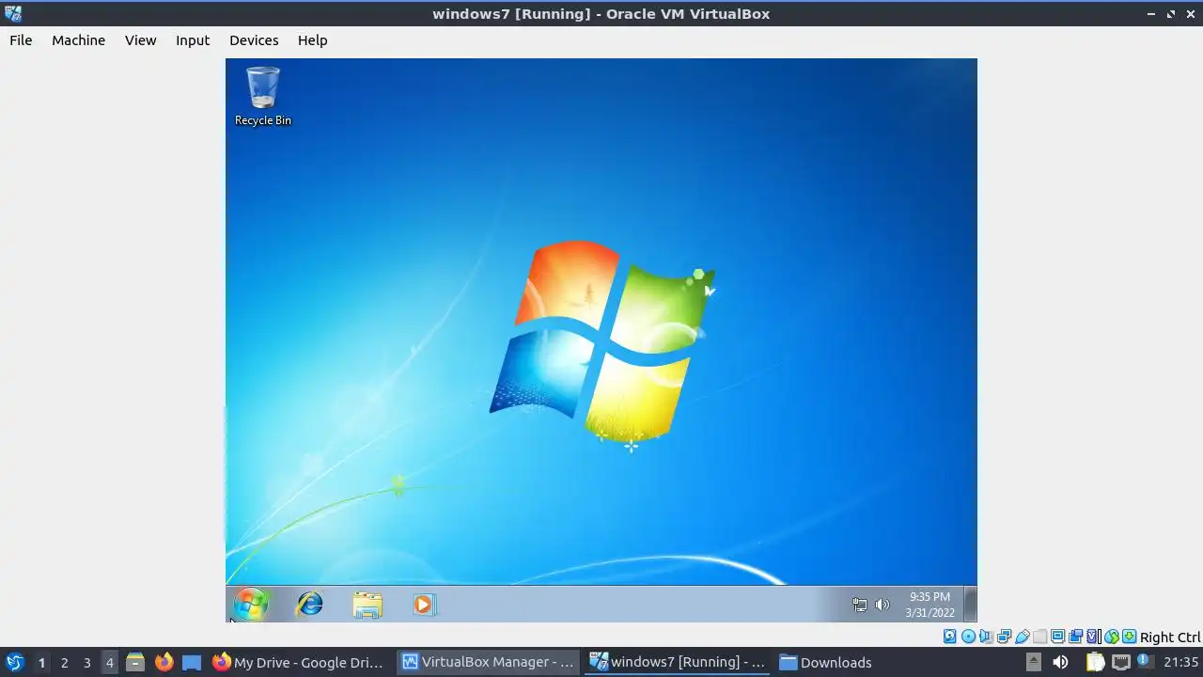Open the View menu

[140, 39]
